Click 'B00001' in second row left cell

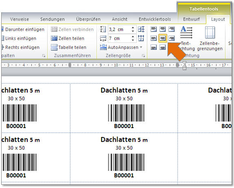tap(16, 175)
